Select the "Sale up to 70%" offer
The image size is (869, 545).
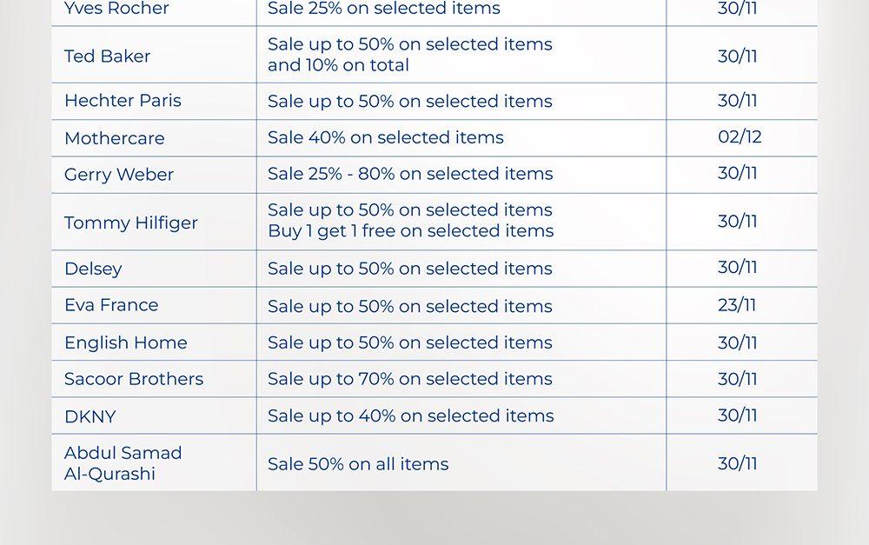tap(410, 379)
